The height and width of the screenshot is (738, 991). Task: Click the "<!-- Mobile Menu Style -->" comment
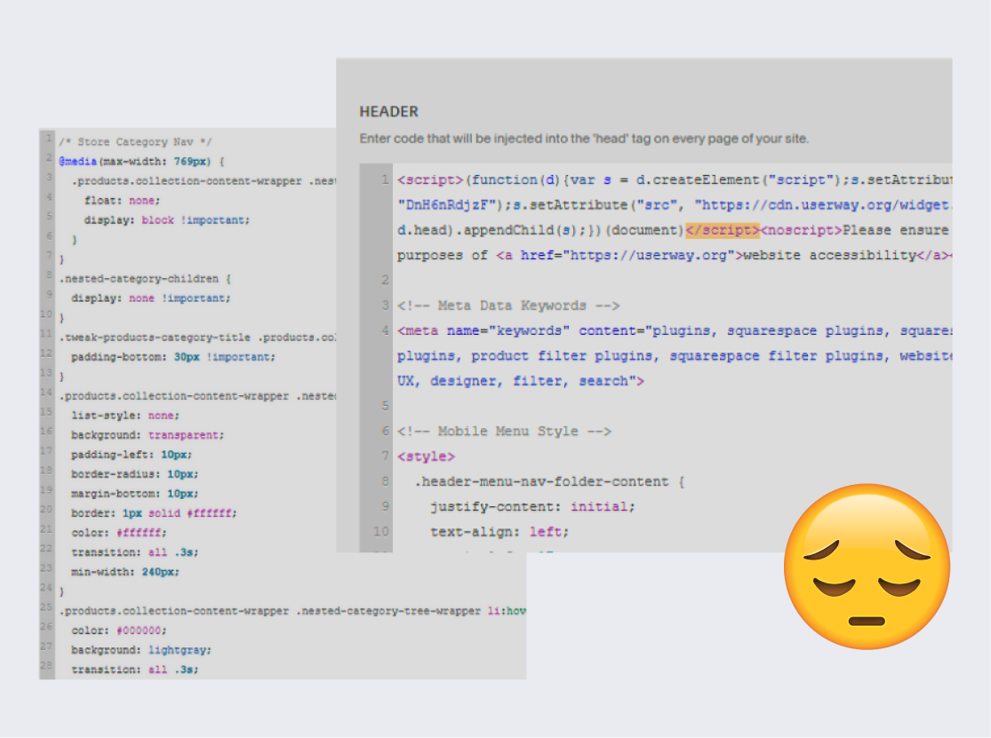pos(504,432)
